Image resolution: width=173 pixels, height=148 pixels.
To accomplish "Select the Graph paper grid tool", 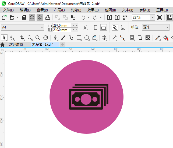I will click(94, 38).
